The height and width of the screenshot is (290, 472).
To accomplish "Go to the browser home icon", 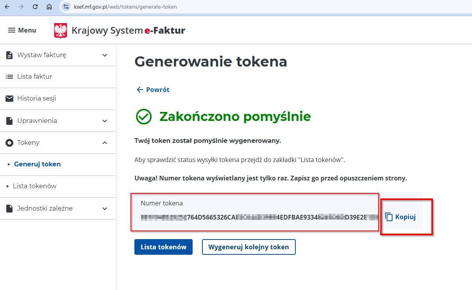I will (49, 7).
